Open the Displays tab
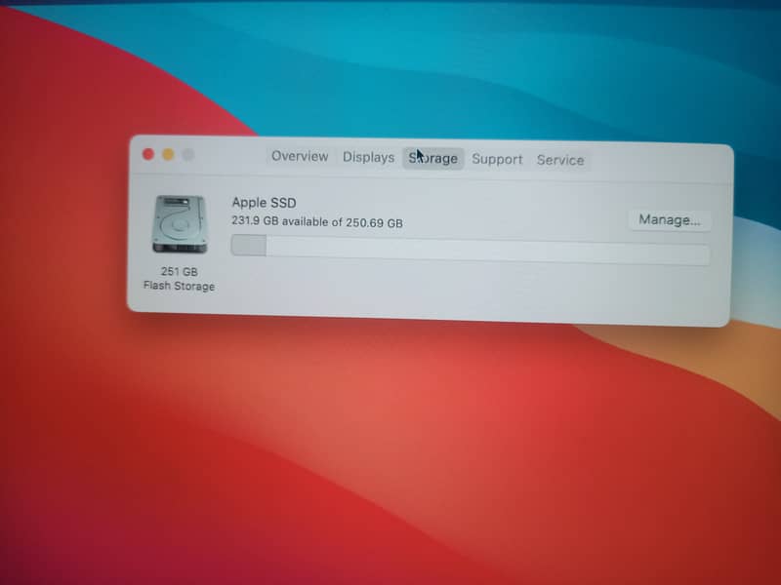Image resolution: width=781 pixels, height=585 pixels. click(369, 157)
